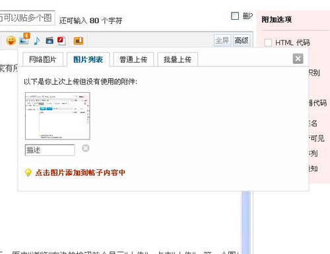Open the 普通上传 tab
Image resolution: width=330 pixels, height=254 pixels.
pos(133,59)
